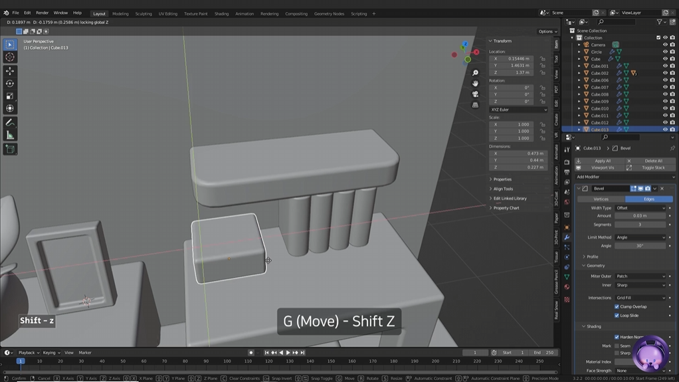Click the Bevel Segments value slider
Viewport: 679px width, 382px height.
click(640, 225)
